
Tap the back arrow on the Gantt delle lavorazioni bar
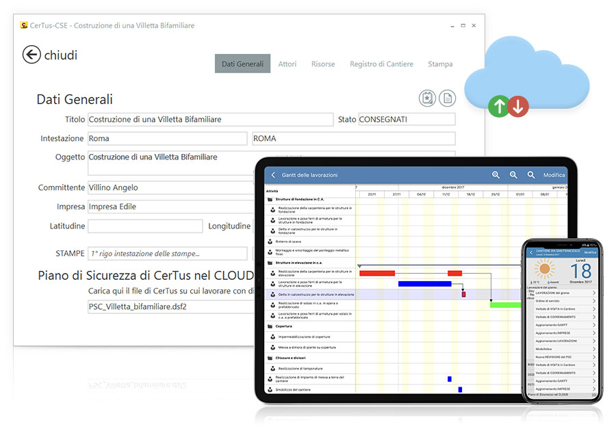coord(272,174)
